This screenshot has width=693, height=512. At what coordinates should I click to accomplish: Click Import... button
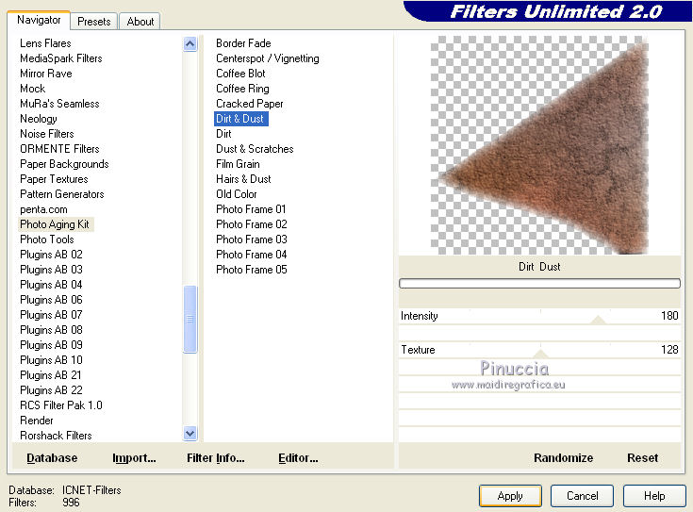point(134,457)
